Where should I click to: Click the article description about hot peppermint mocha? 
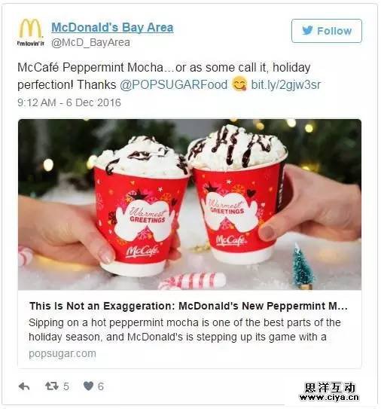tap(184, 330)
